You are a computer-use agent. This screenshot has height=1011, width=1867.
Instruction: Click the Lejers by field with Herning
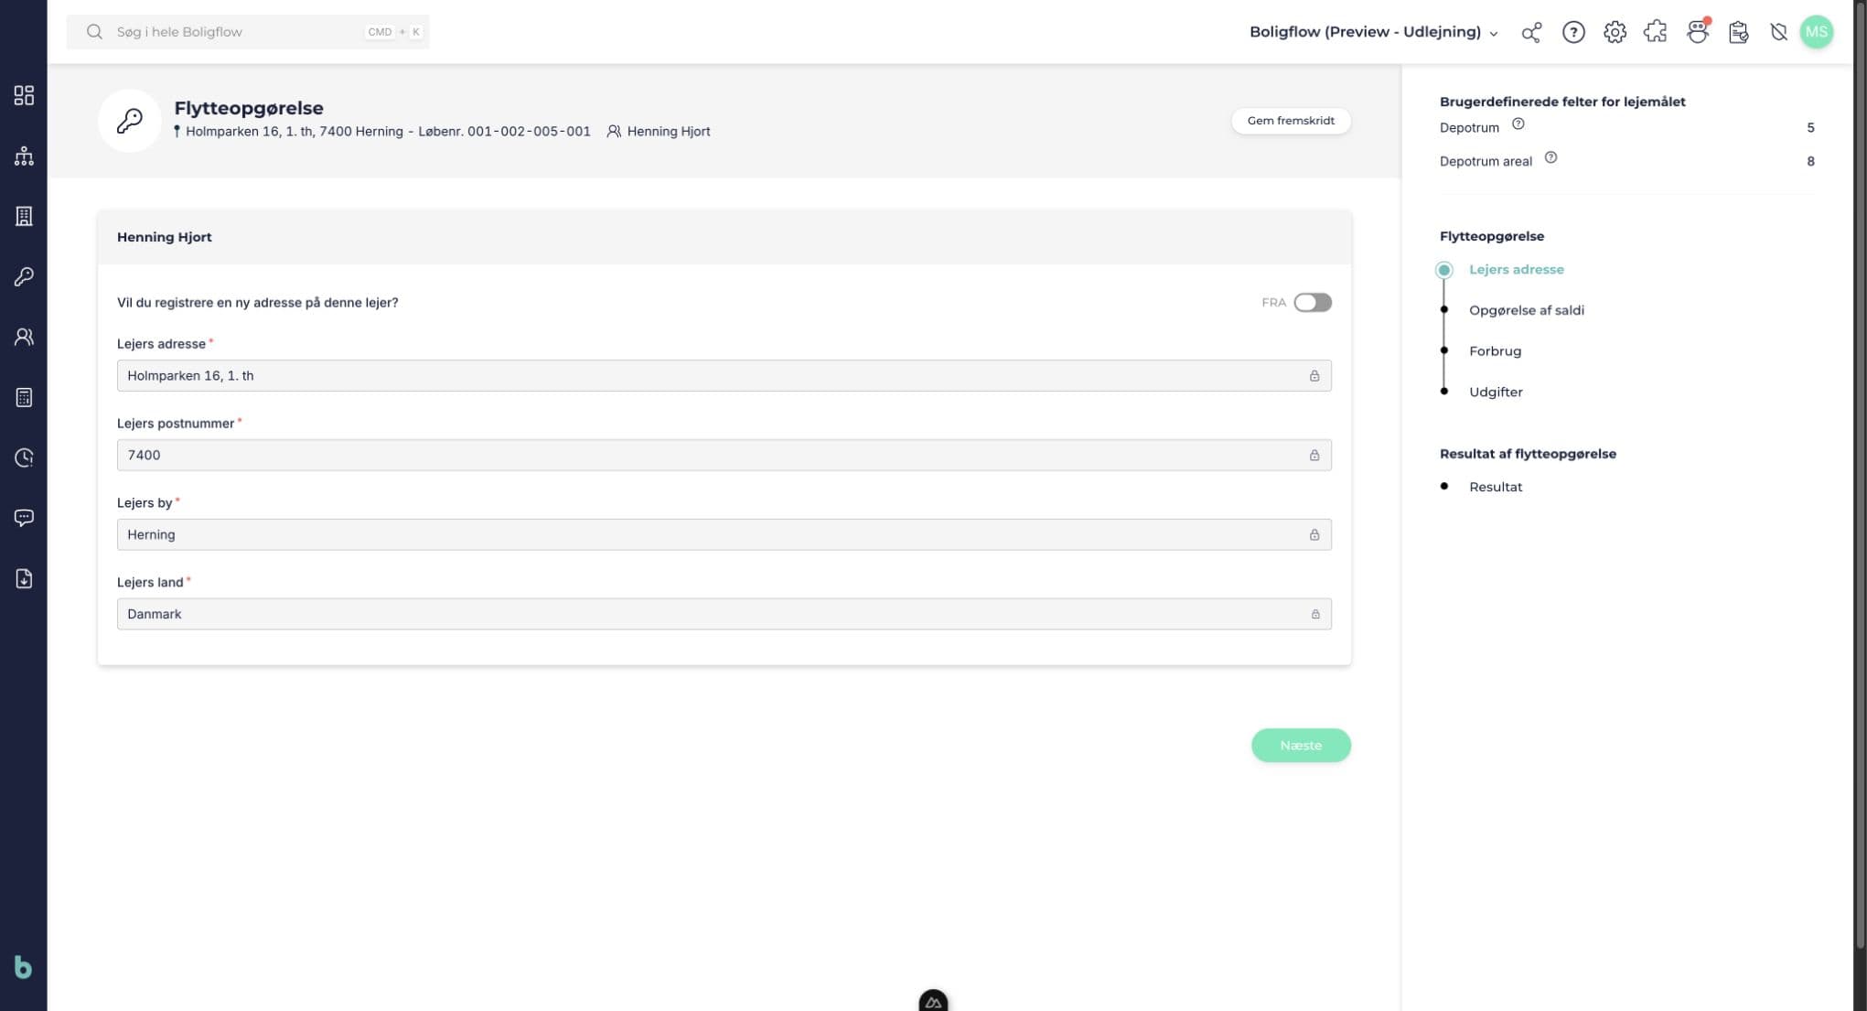(x=724, y=534)
